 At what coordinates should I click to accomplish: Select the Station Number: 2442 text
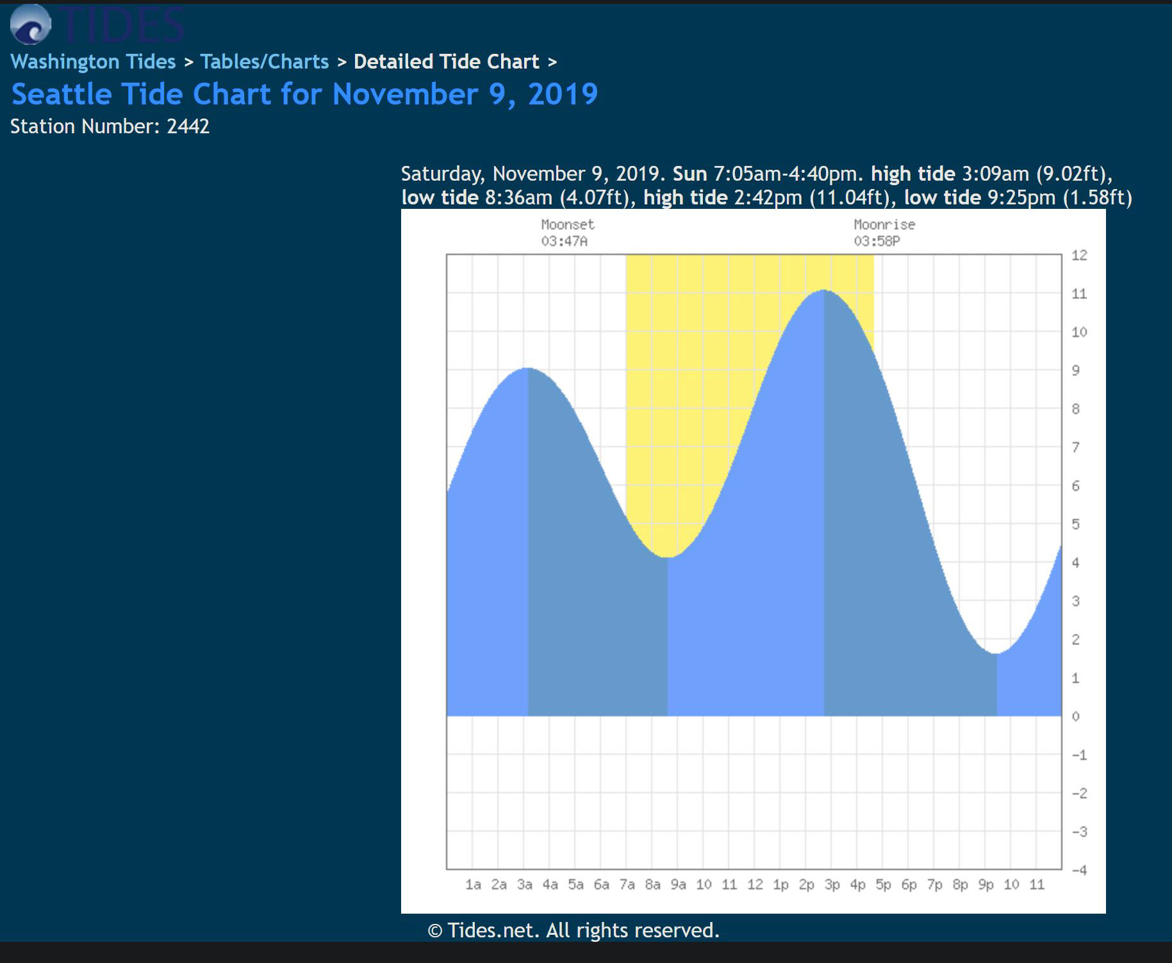pyautogui.click(x=110, y=126)
